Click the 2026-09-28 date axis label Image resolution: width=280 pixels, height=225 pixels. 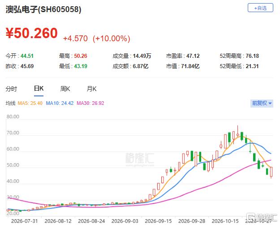[x=192, y=221]
